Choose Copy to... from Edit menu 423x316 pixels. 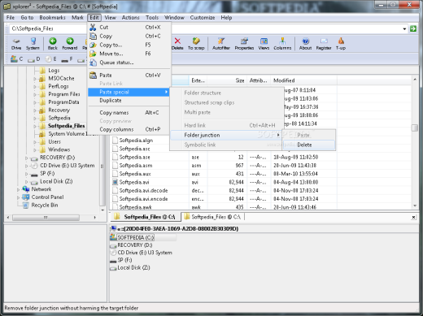(129, 45)
